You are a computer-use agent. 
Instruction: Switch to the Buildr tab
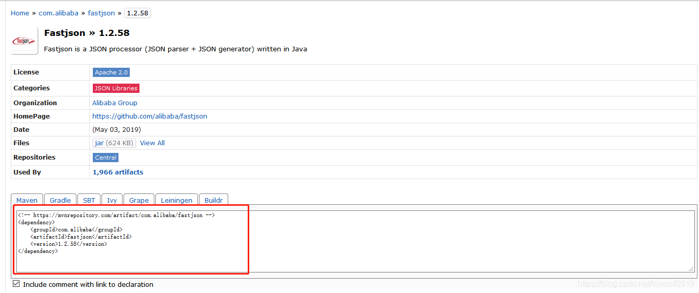(214, 200)
